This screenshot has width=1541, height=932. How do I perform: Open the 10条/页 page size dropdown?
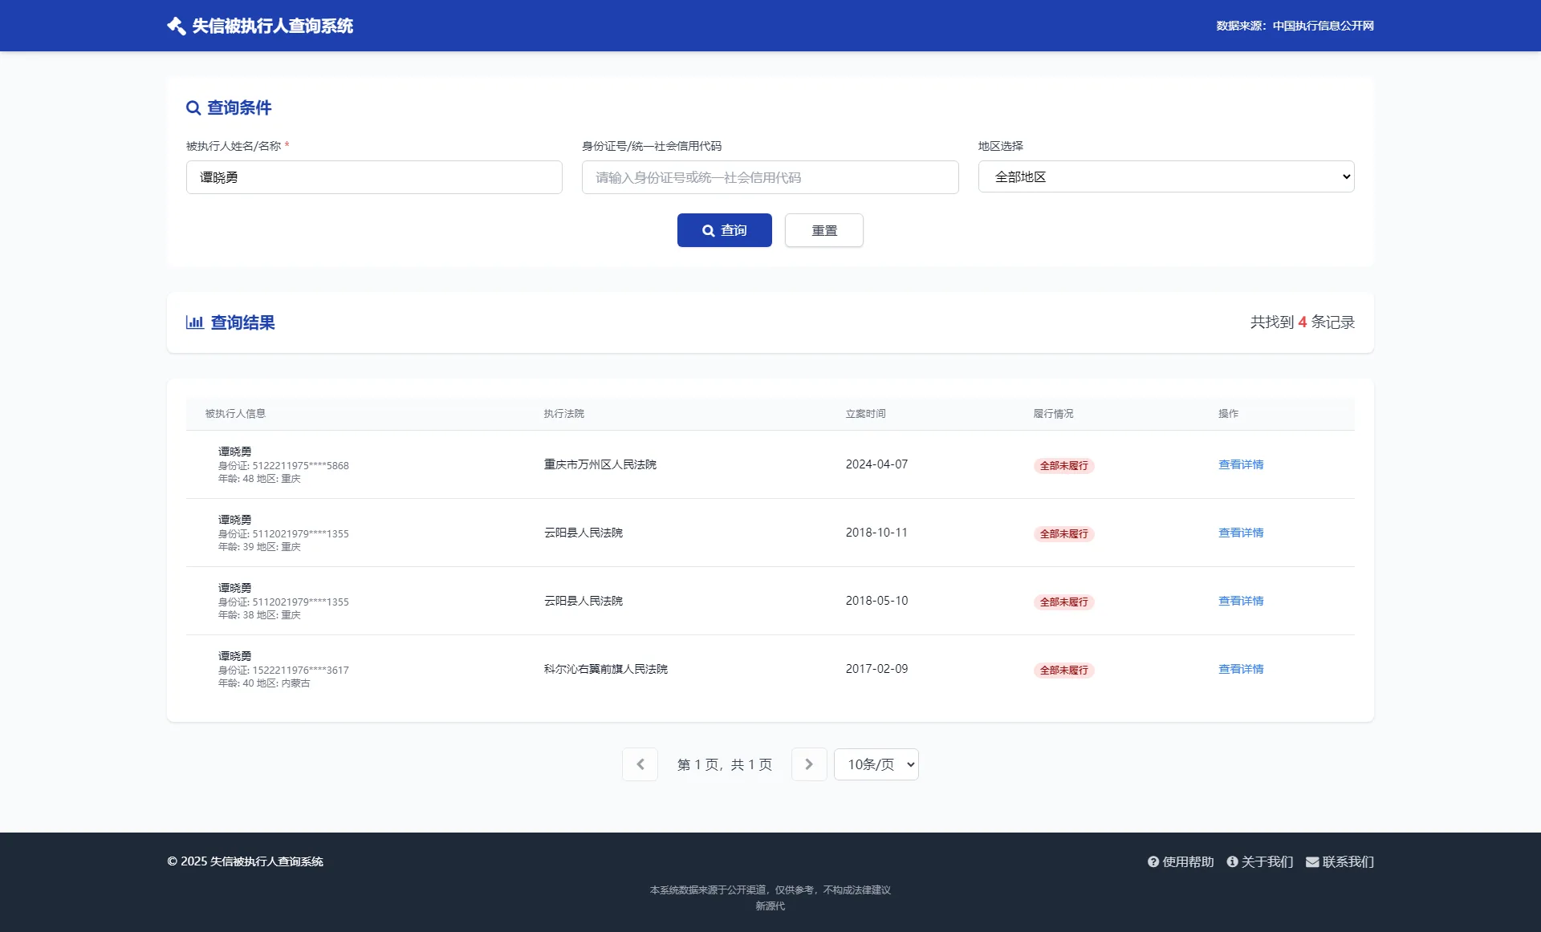(876, 764)
